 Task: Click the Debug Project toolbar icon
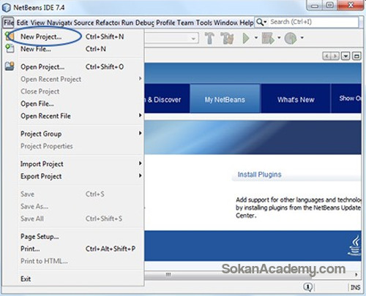point(268,38)
